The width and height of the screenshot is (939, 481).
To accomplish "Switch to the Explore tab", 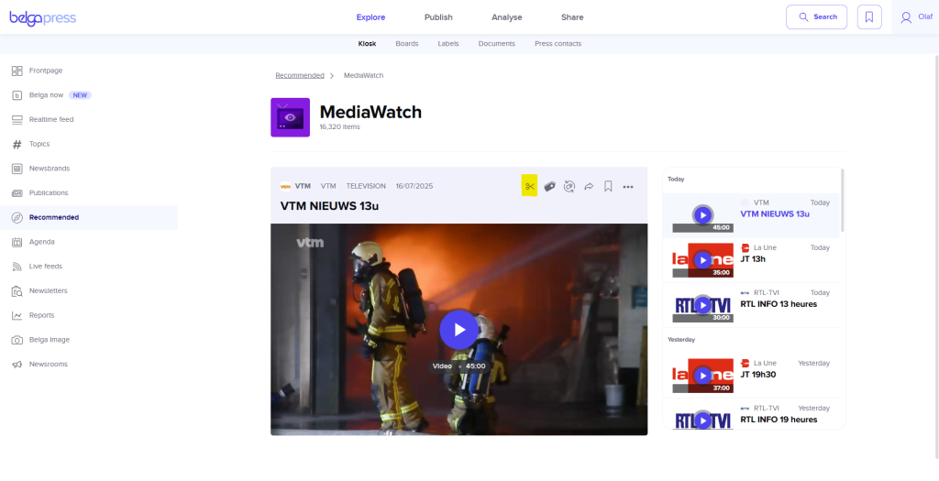I will pyautogui.click(x=370, y=17).
